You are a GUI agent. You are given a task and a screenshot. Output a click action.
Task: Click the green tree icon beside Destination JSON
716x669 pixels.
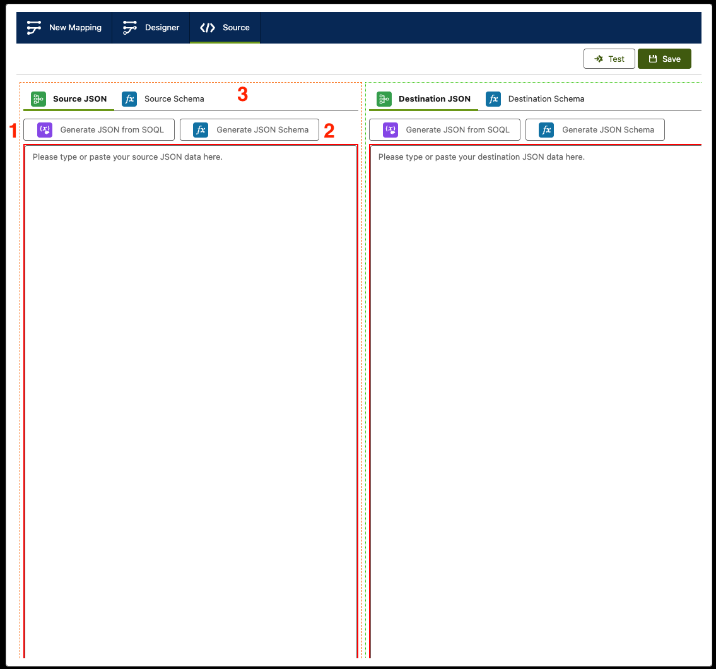pos(384,99)
